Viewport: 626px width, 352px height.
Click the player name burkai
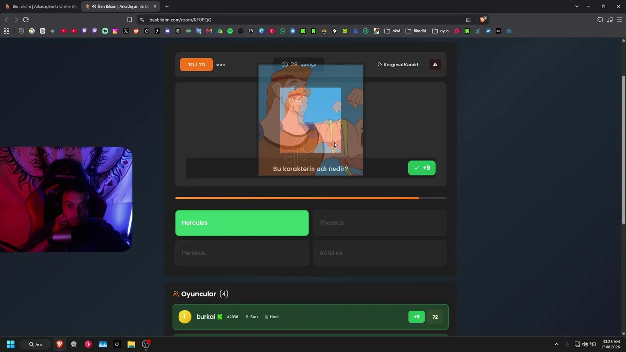pyautogui.click(x=206, y=317)
